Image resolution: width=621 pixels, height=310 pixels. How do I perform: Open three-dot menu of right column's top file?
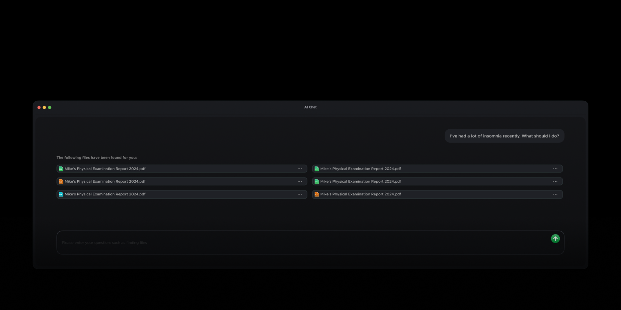(x=555, y=169)
